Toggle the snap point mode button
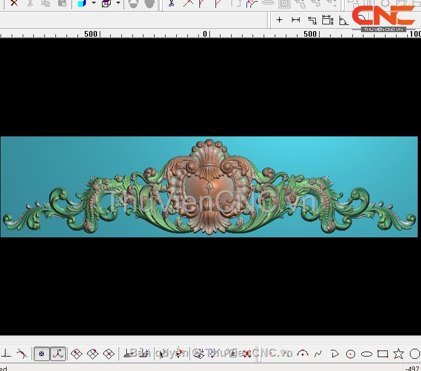This screenshot has height=371, width=421. pyautogui.click(x=42, y=354)
